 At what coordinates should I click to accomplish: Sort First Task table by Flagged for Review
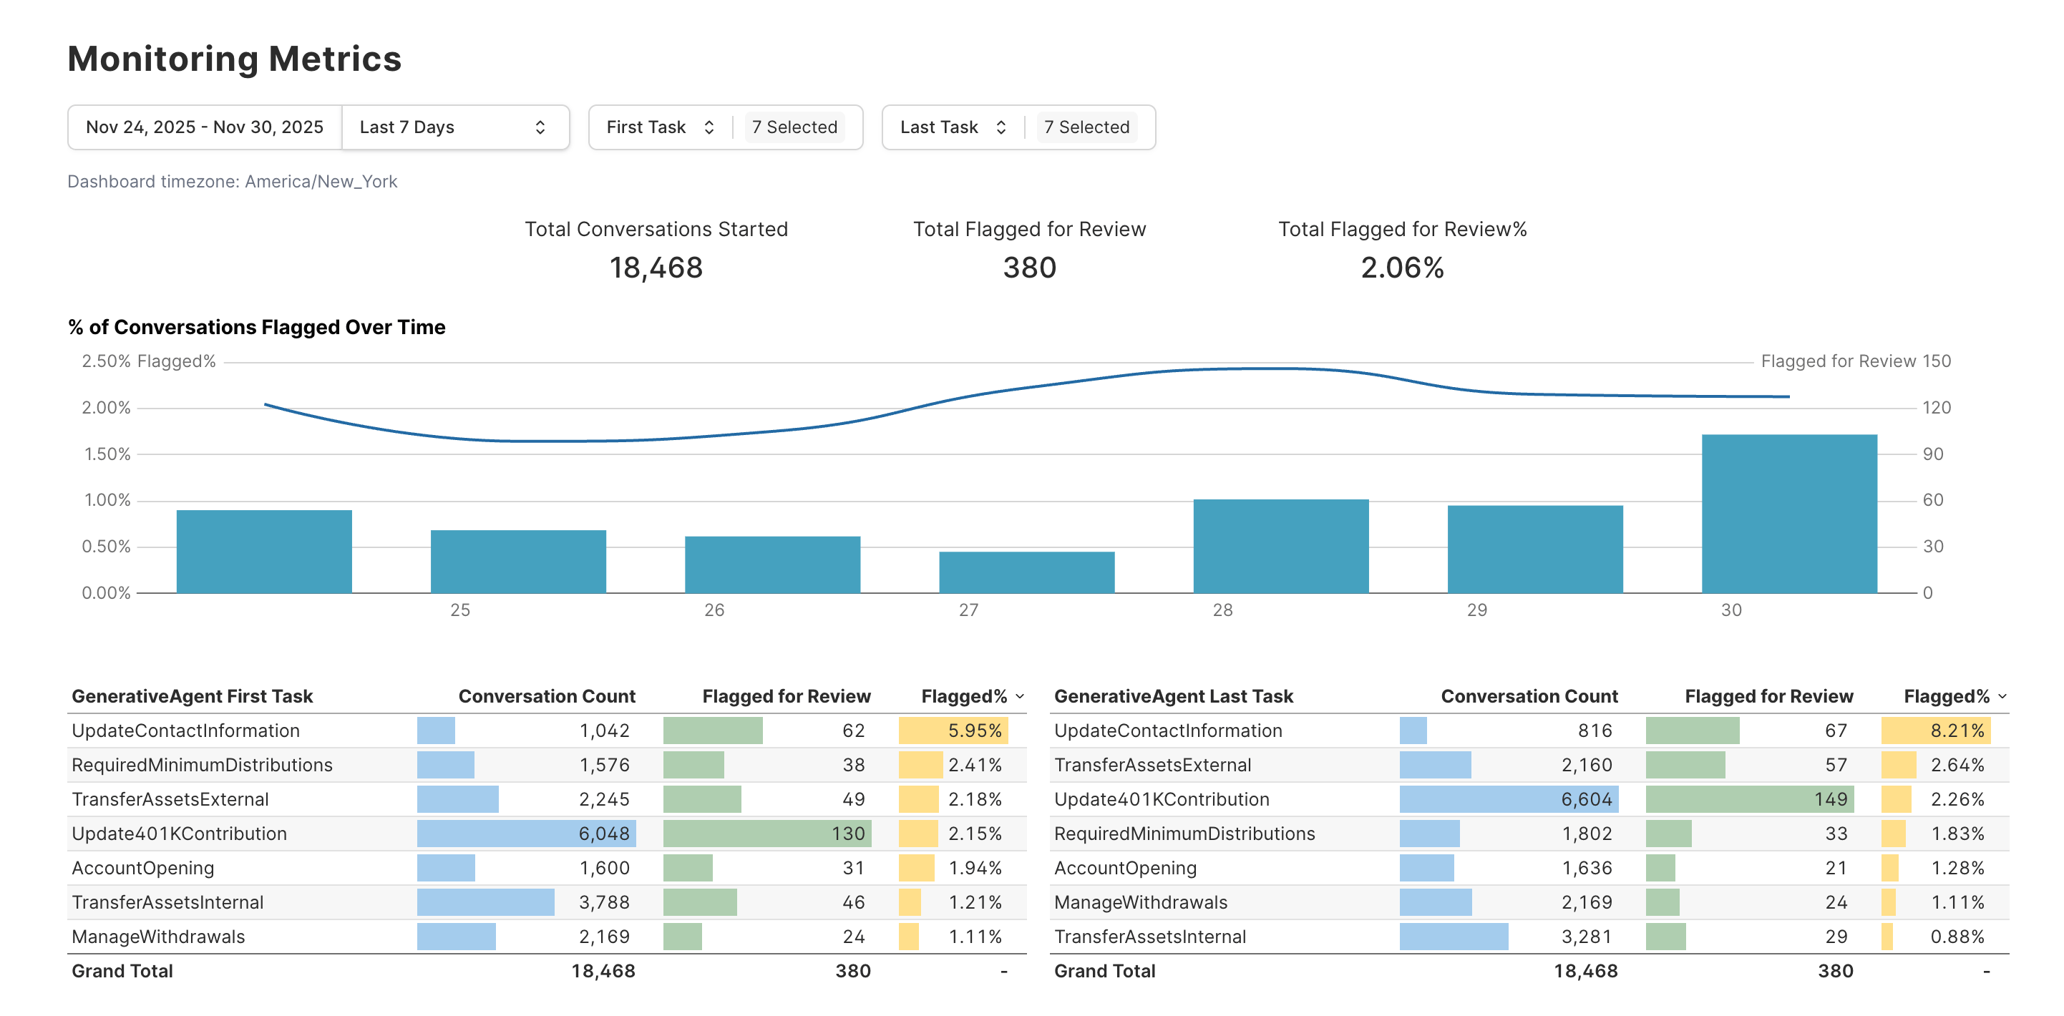(786, 696)
